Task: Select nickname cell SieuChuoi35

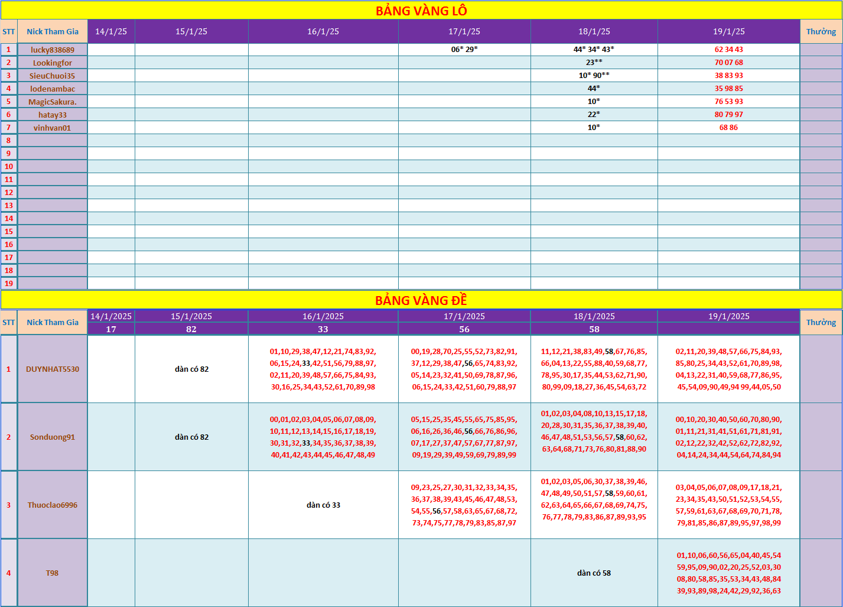Action: 53,76
